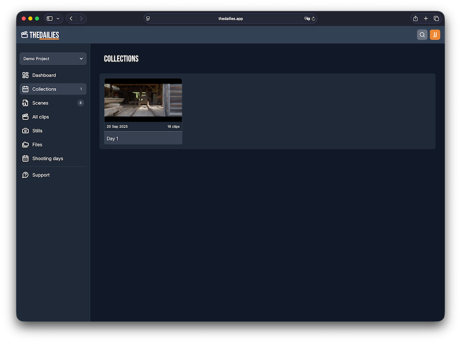This screenshot has width=461, height=343.
Task: Click the Files folder icon
Action: click(25, 144)
